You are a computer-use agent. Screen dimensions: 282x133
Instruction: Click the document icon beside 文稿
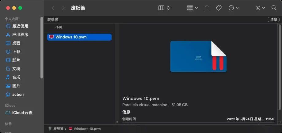[8, 69]
